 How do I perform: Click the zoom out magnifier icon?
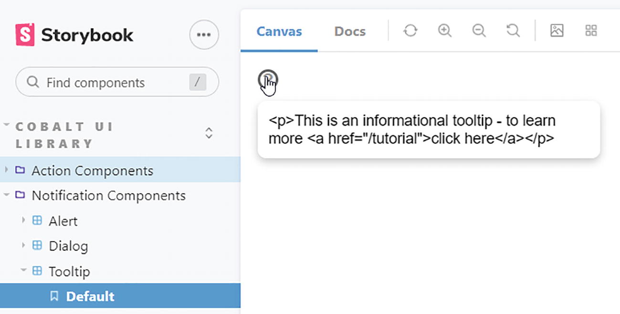[x=479, y=31]
